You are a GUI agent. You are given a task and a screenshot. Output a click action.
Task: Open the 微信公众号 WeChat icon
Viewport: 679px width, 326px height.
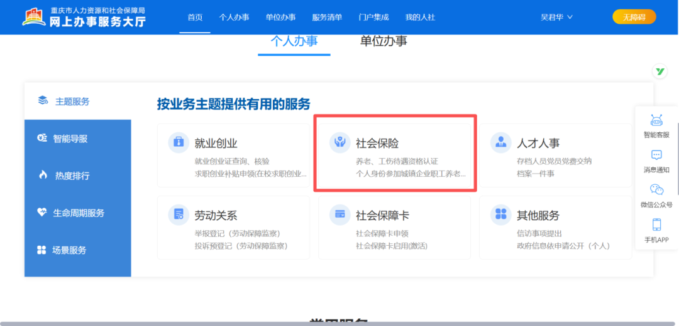[x=656, y=189]
